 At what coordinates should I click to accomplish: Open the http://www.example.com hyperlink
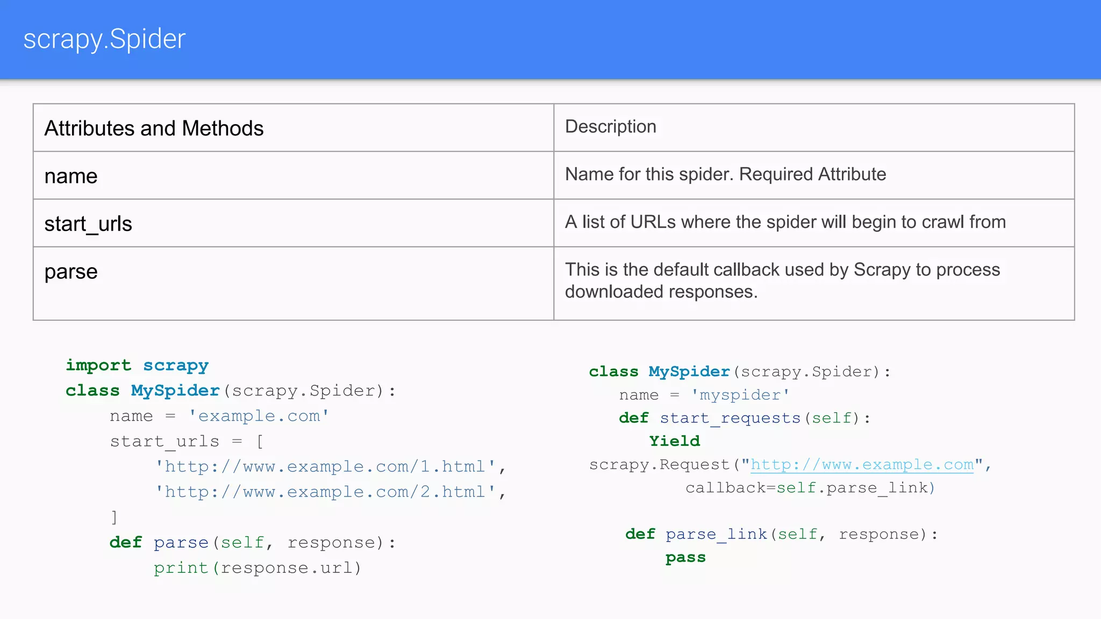point(862,464)
